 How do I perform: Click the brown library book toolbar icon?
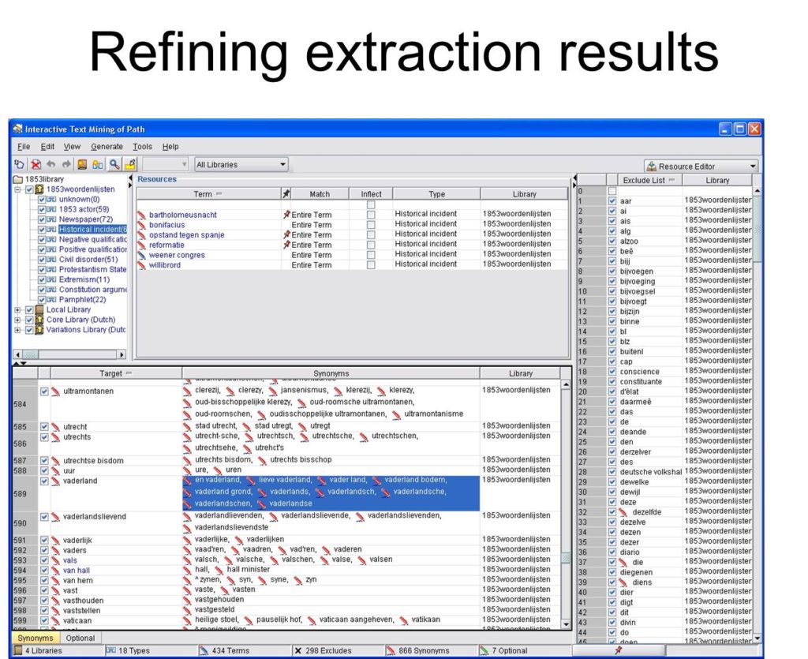[83, 165]
